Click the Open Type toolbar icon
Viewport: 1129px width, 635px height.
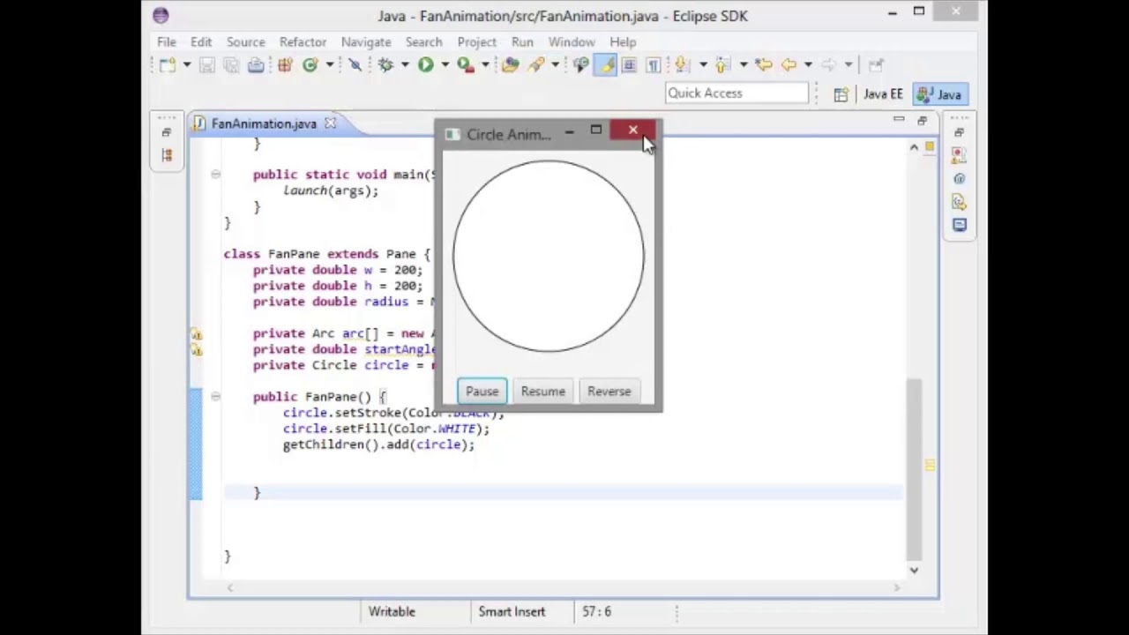tap(510, 64)
